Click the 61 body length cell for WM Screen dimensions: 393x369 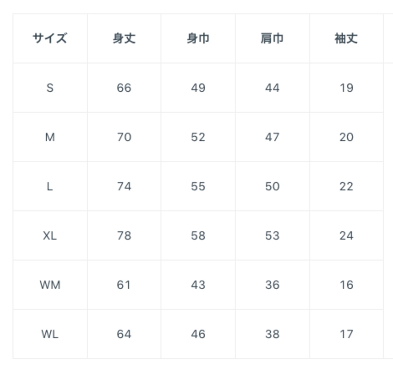124,285
